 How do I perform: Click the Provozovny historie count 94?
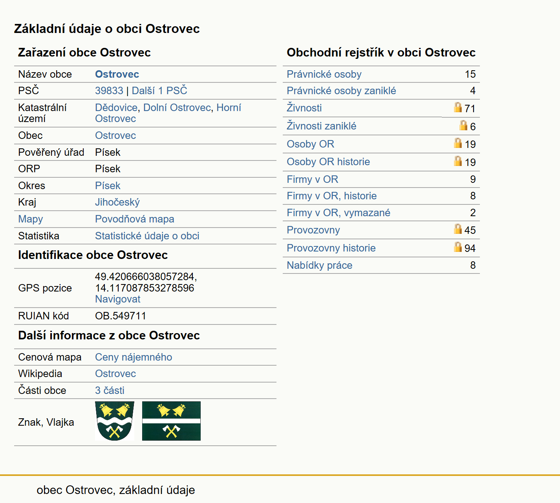pyautogui.click(x=470, y=248)
